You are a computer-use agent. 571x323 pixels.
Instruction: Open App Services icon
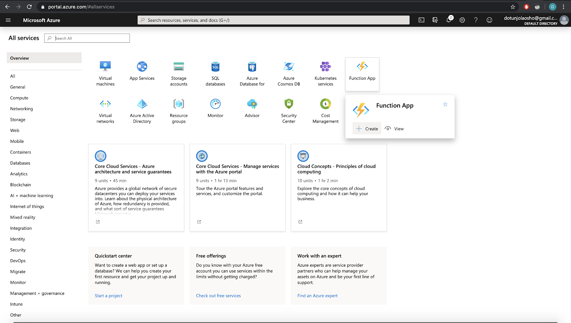pos(142,67)
